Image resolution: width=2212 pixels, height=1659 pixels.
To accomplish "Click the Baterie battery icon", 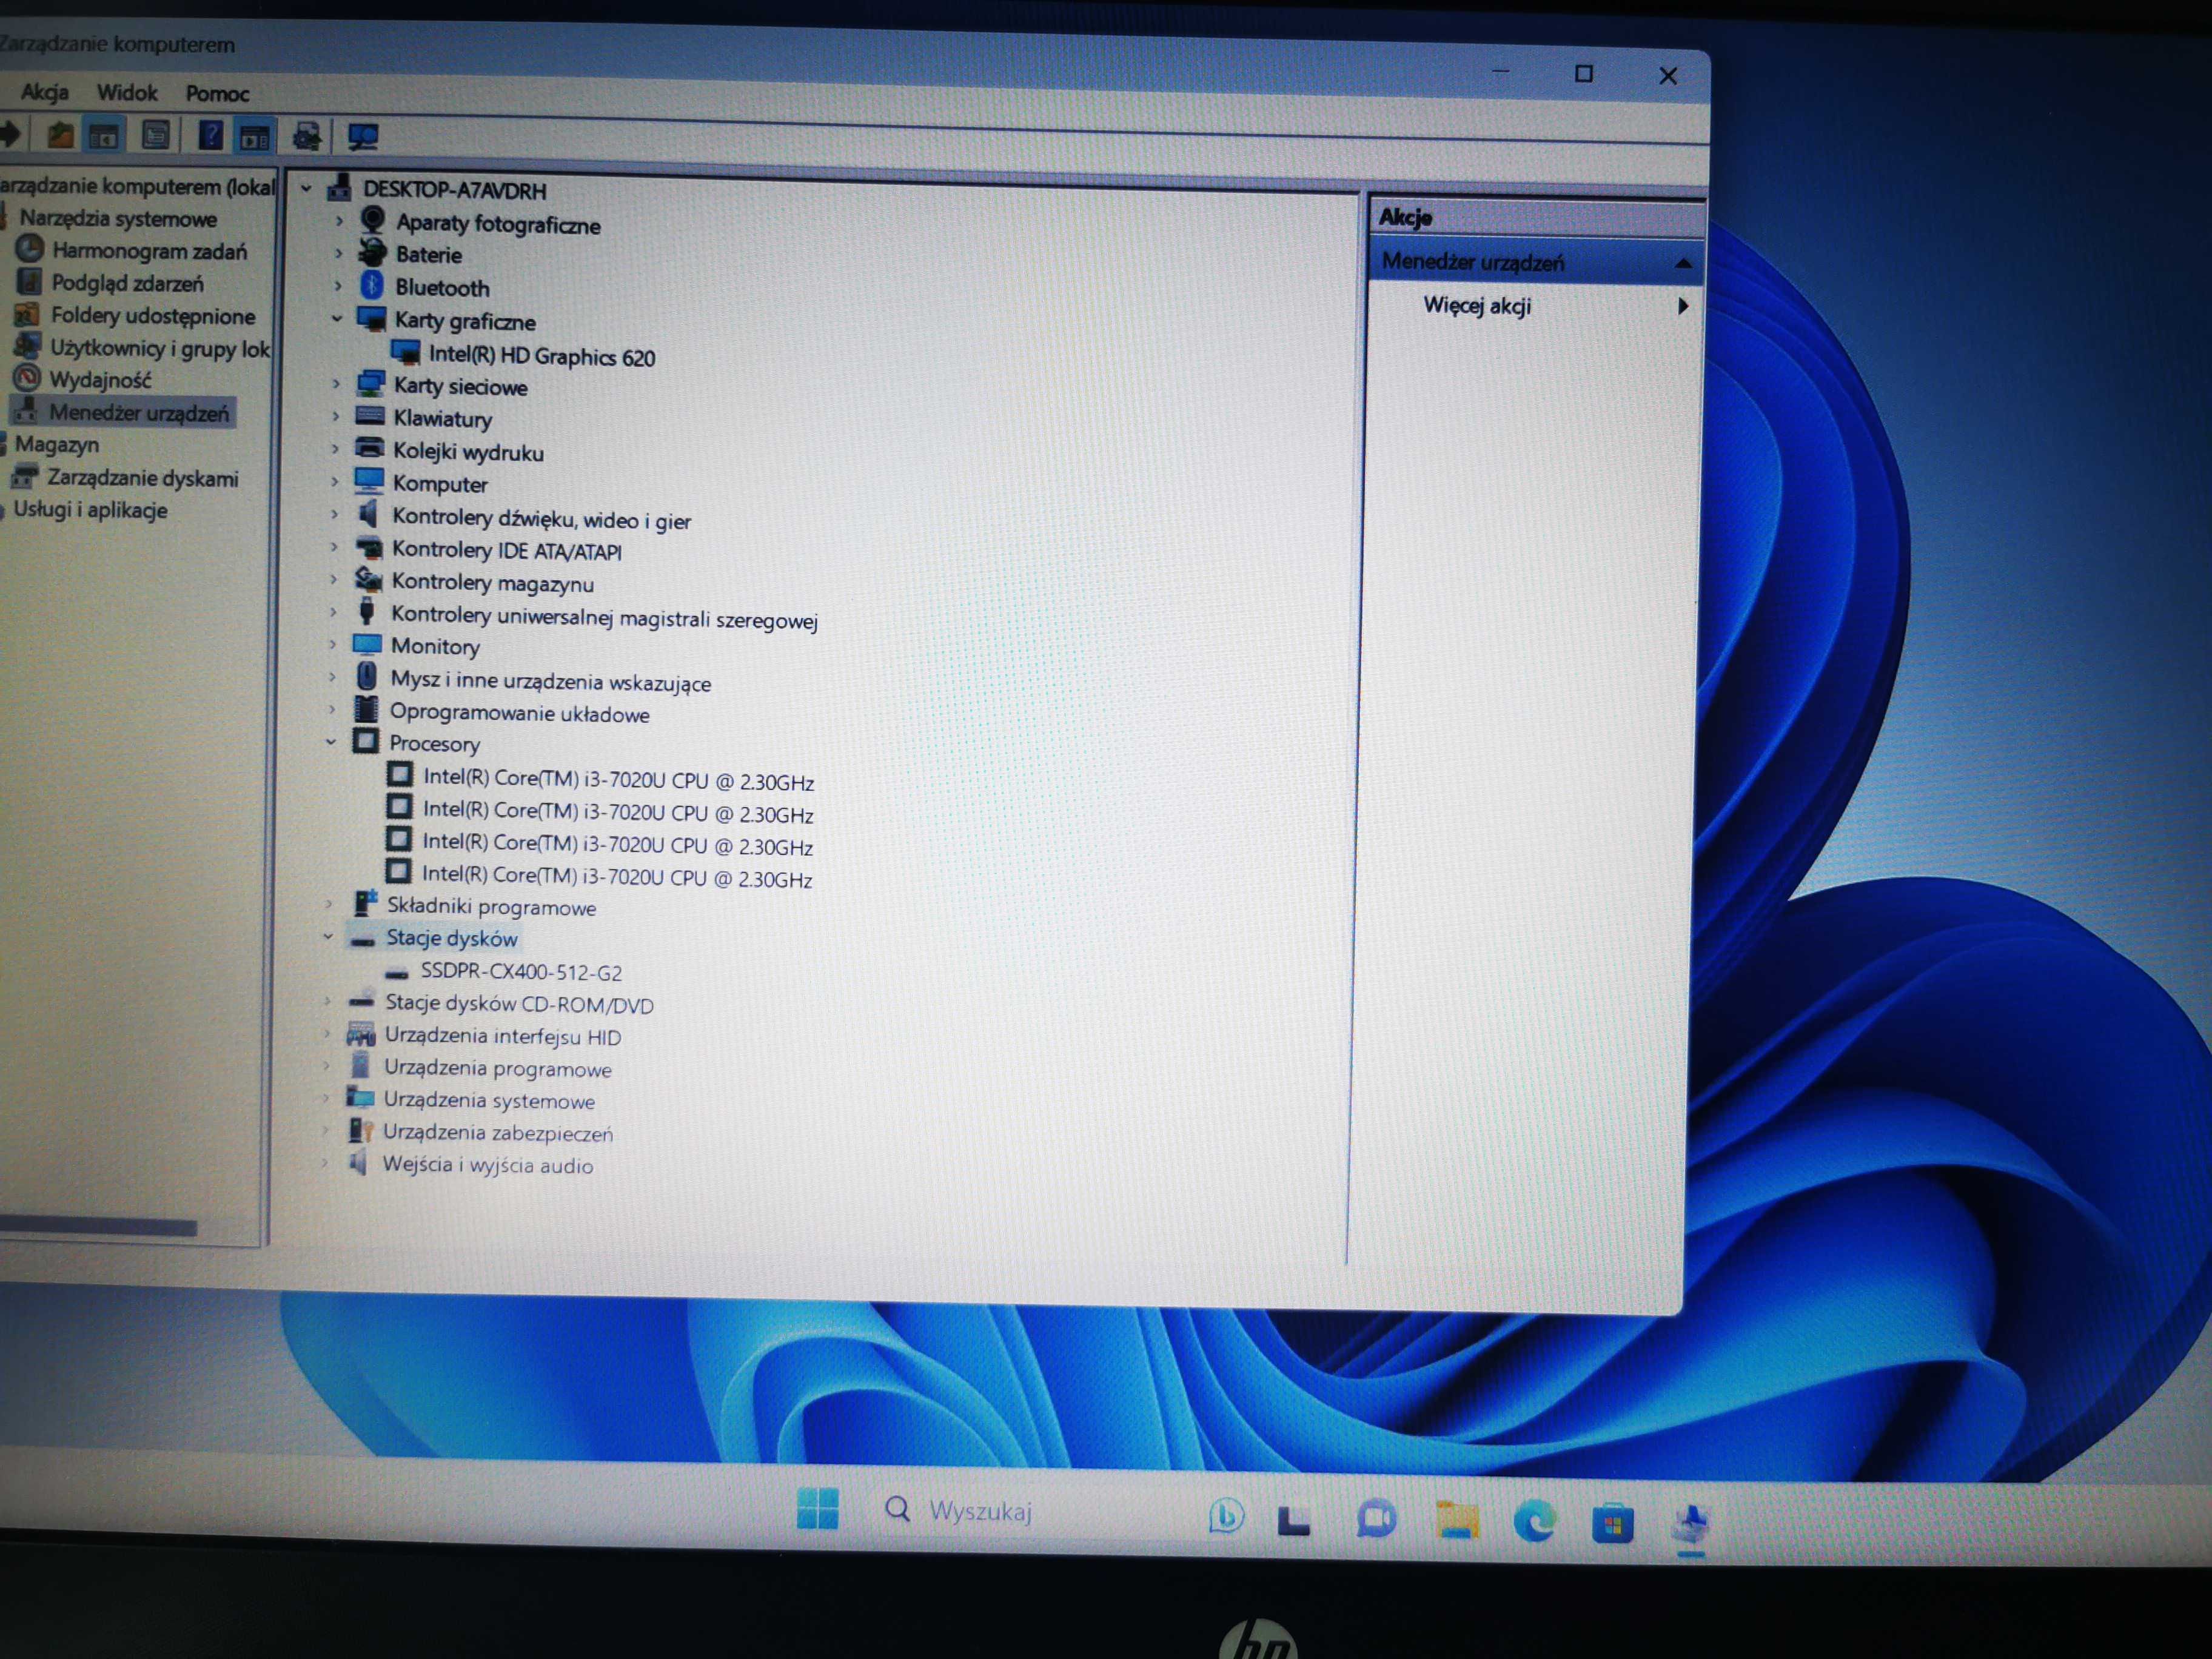I will tap(373, 252).
